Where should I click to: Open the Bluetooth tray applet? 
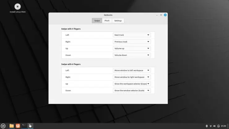207,126
